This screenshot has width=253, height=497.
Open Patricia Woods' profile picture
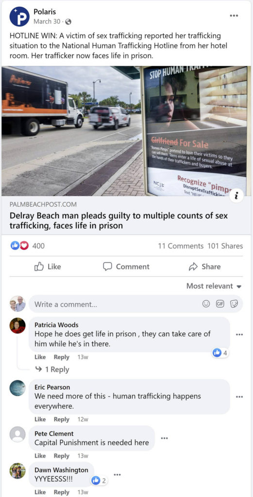[x=17, y=326]
